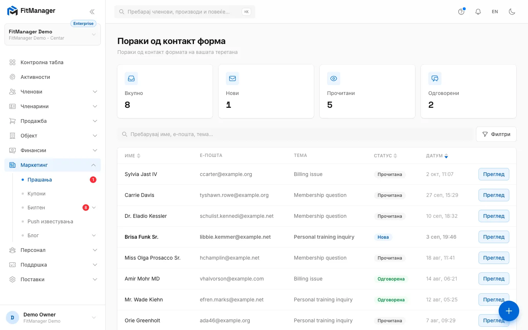This screenshot has height=330, width=528.
Task: Click the Контролна табла grid icon
Action: (12, 62)
